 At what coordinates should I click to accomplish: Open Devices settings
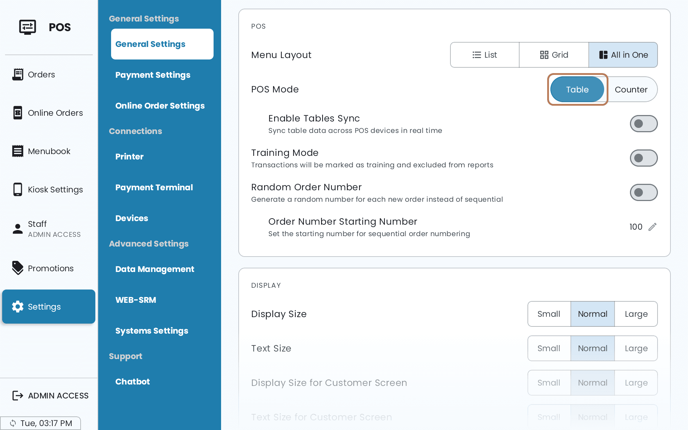click(162, 218)
